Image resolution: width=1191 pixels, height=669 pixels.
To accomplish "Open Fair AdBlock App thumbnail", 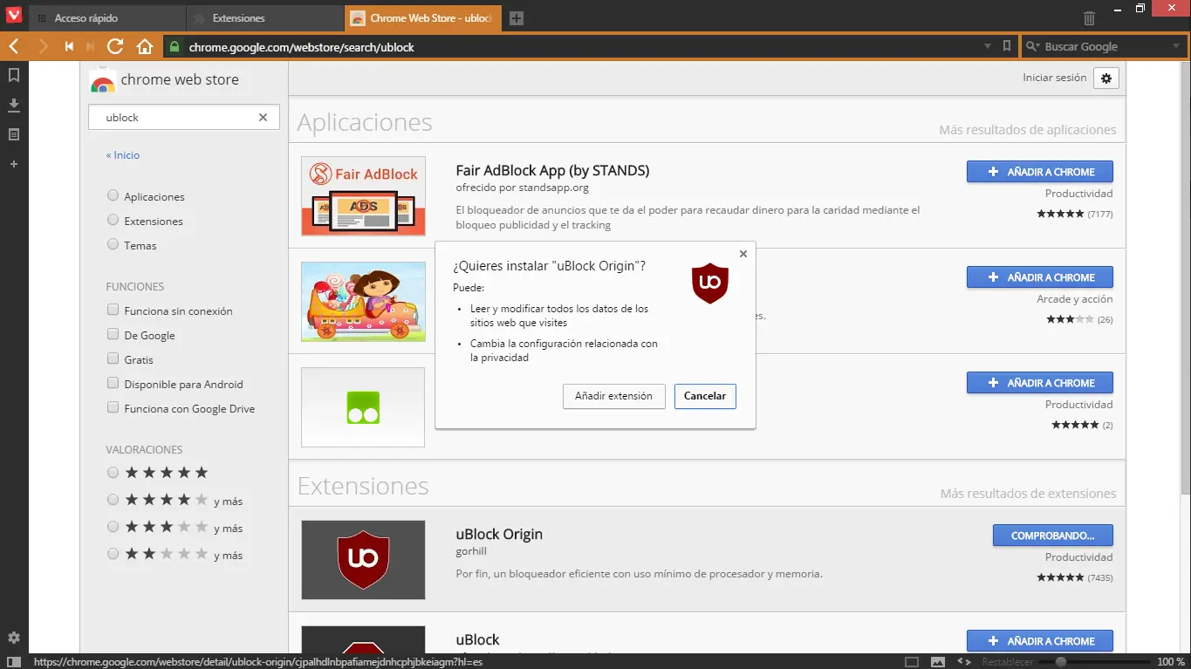I will click(x=363, y=196).
